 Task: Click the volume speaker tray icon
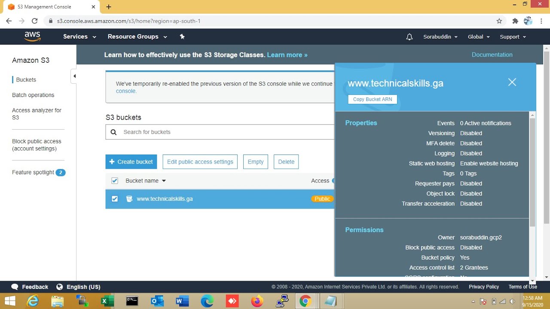click(512, 301)
